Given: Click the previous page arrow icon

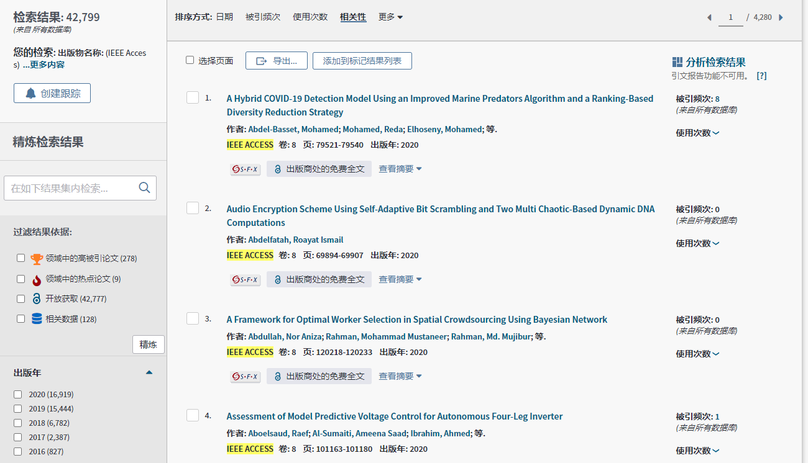Looking at the screenshot, I should [x=709, y=17].
